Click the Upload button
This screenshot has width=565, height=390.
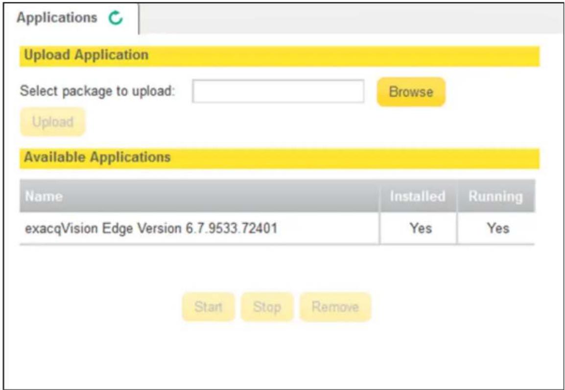(x=52, y=122)
